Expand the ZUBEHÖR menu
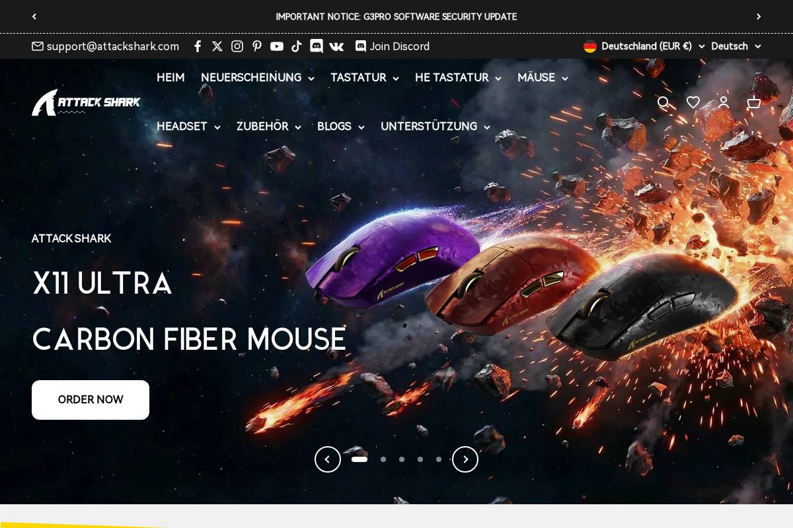Image resolution: width=793 pixels, height=528 pixels. (x=269, y=127)
